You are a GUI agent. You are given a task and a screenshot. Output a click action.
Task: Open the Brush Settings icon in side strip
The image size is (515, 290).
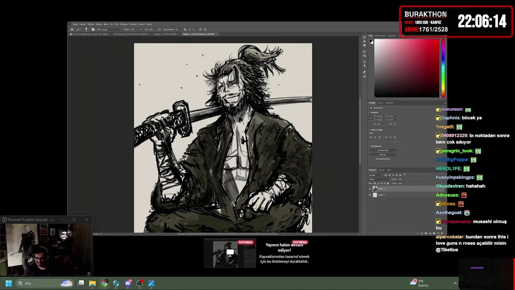click(x=365, y=52)
